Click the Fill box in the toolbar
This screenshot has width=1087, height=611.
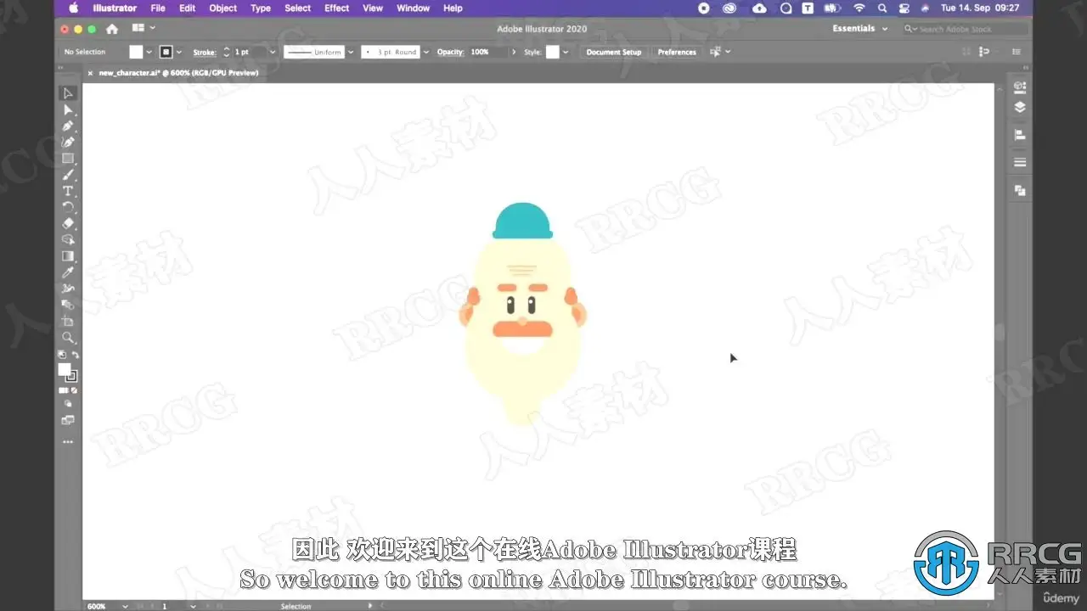[x=64, y=369]
